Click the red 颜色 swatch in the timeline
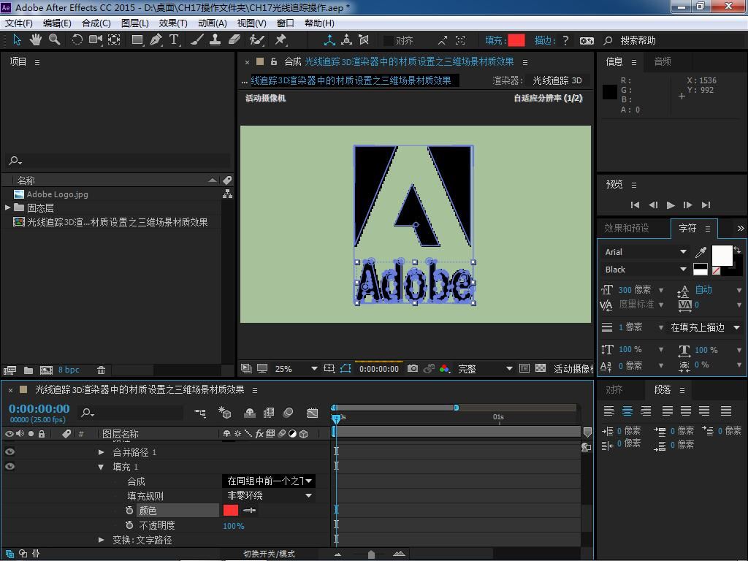Image resolution: width=748 pixels, height=561 pixels. click(x=230, y=511)
